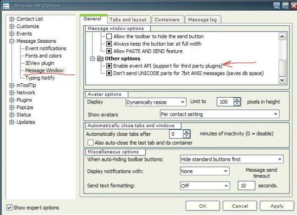Select IEView plugin in the tree

(40, 63)
